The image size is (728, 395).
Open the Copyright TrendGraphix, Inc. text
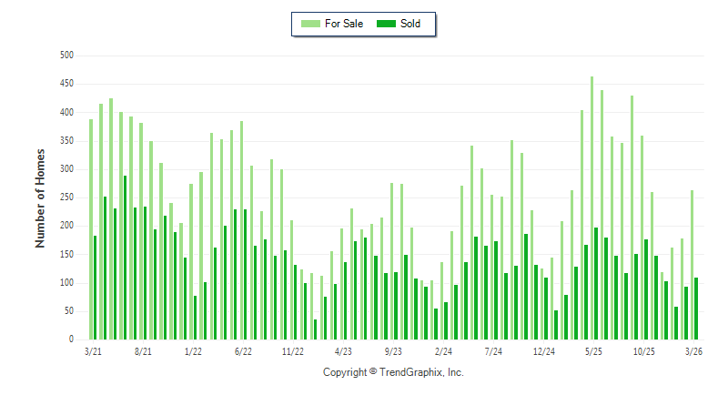coord(393,372)
